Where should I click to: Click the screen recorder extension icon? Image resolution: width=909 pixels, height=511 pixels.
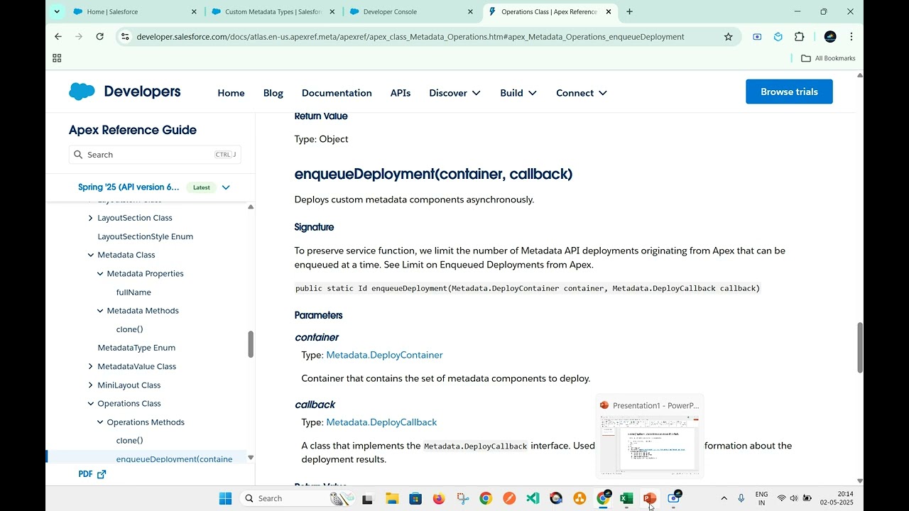(x=757, y=36)
